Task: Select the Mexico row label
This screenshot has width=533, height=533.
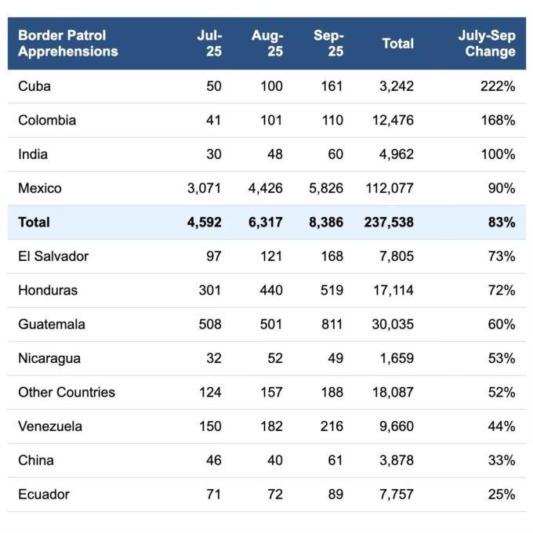Action: [39, 188]
